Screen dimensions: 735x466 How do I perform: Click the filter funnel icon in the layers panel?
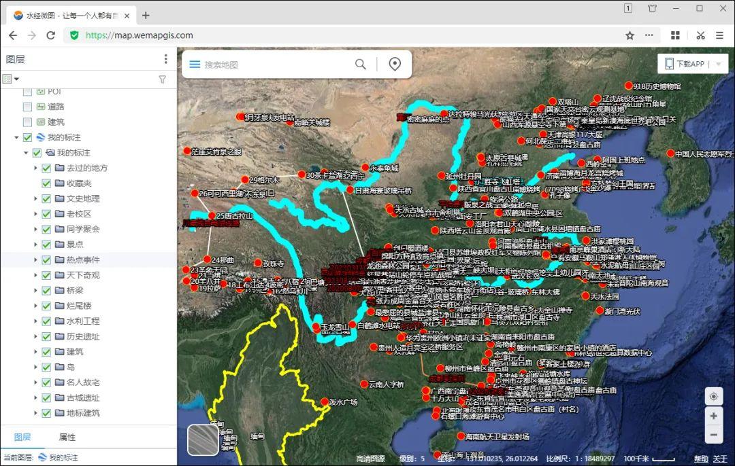click(162, 79)
